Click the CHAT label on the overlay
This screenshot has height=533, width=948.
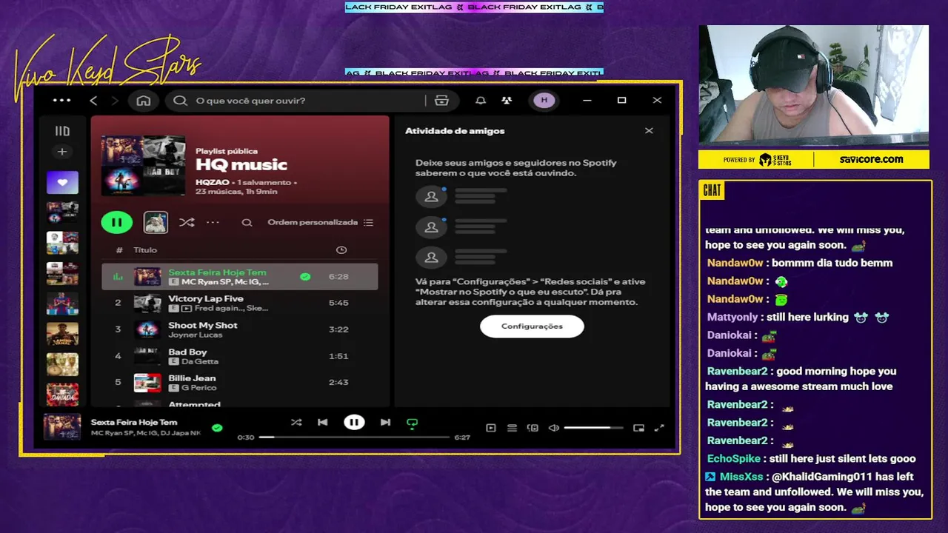[x=712, y=191]
